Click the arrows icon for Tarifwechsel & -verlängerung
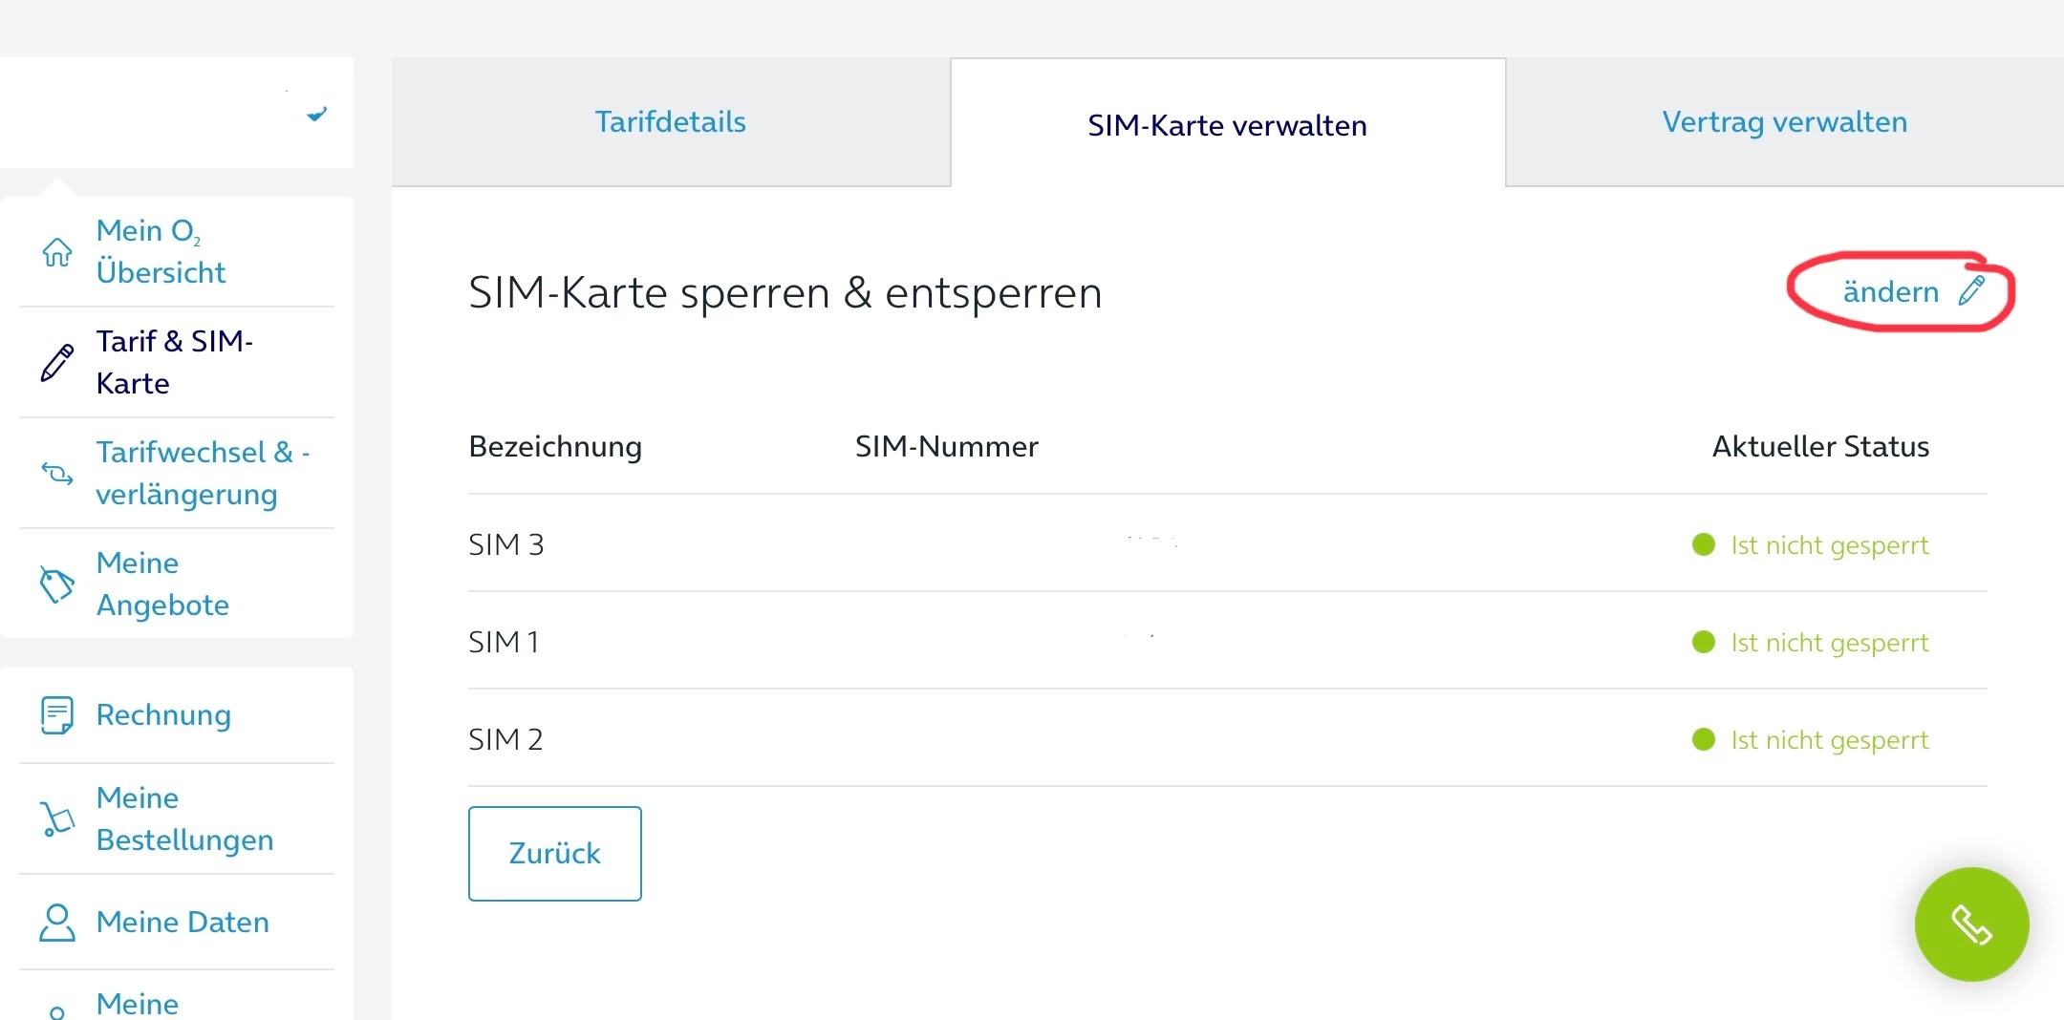The image size is (2064, 1020). coord(57,473)
